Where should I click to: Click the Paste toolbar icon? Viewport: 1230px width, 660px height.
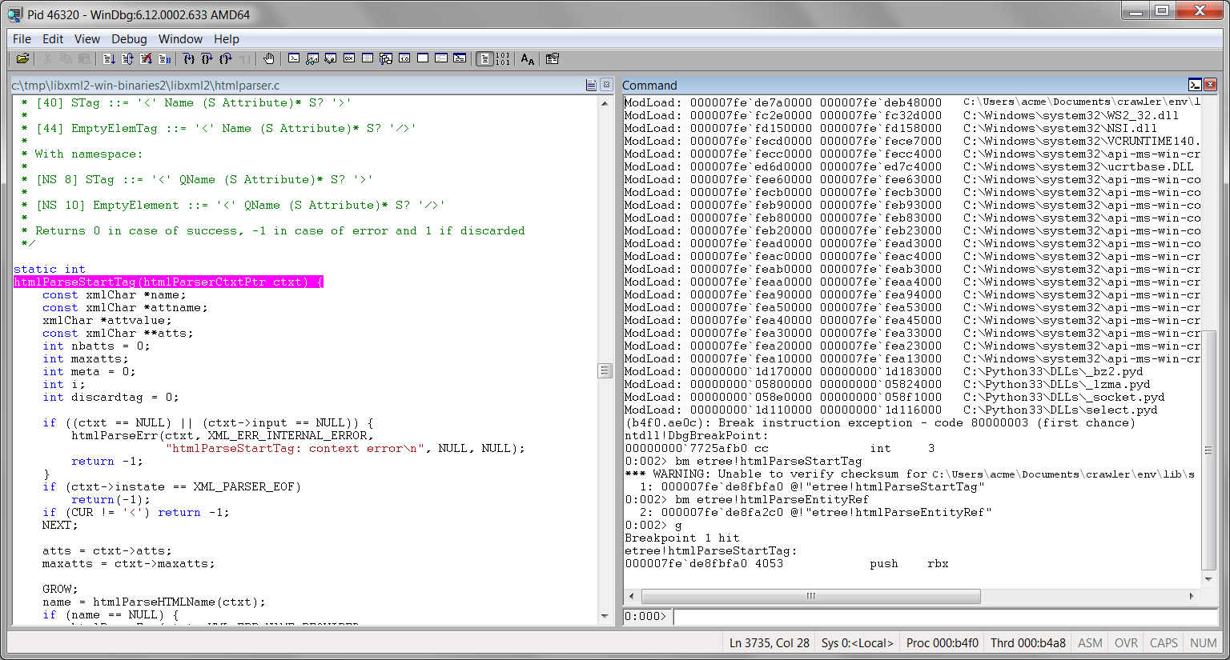84,58
